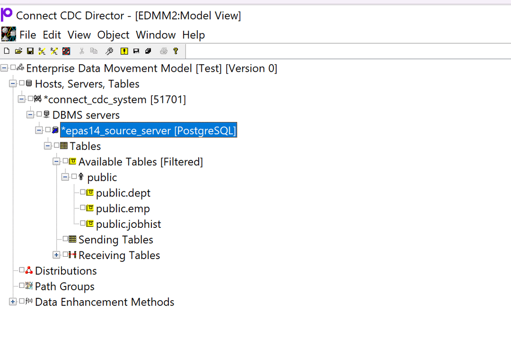Click the New document toolbar icon
The height and width of the screenshot is (364, 511).
tap(7, 51)
